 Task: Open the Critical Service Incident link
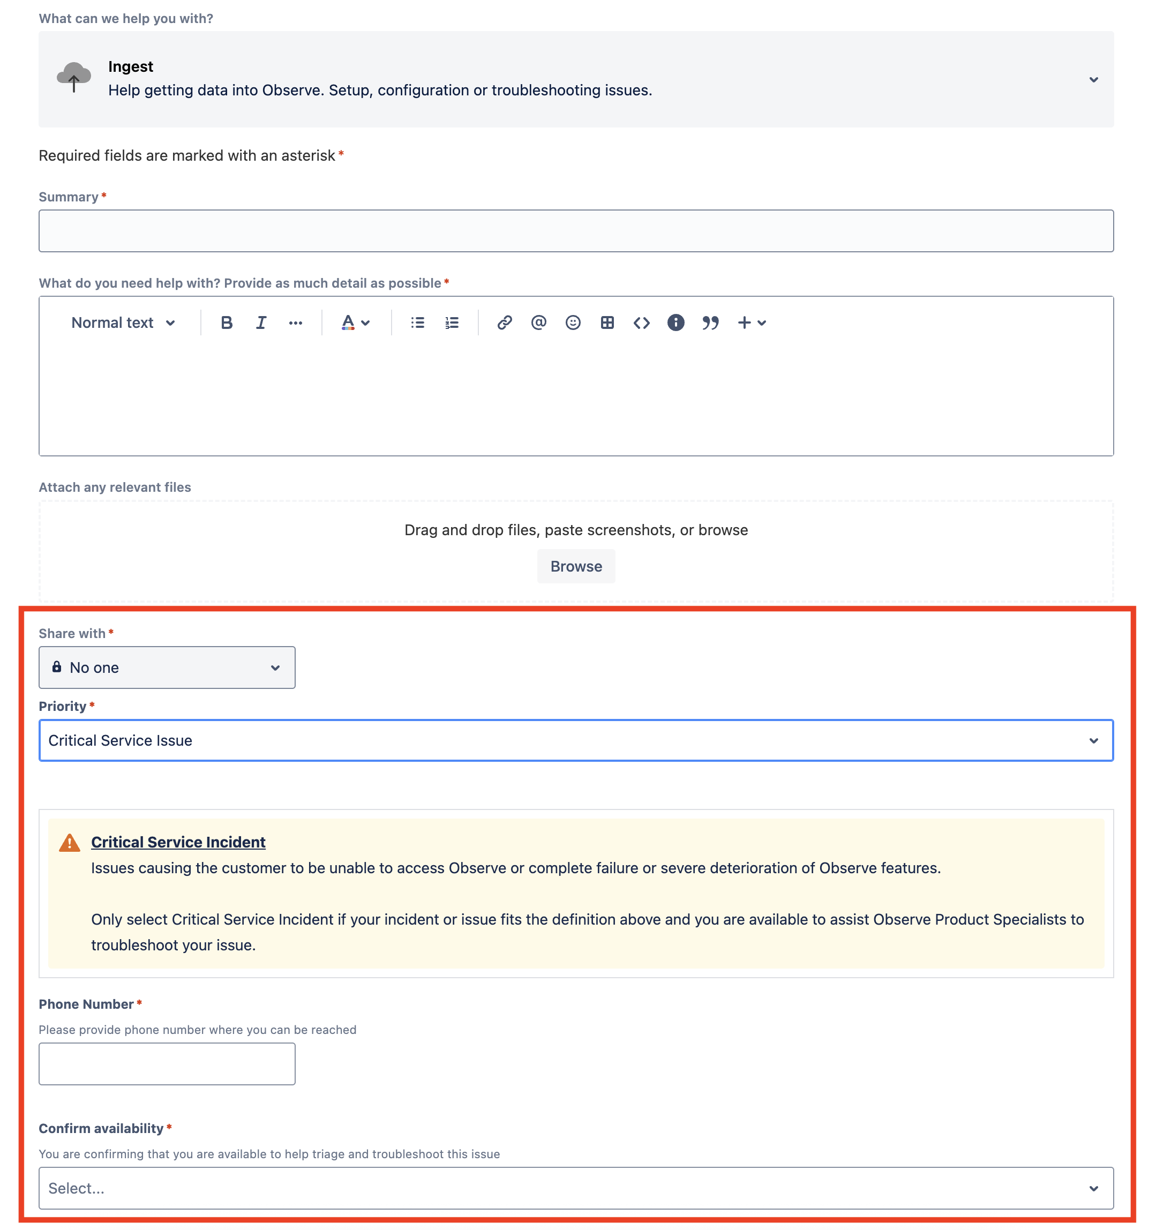[x=178, y=842]
